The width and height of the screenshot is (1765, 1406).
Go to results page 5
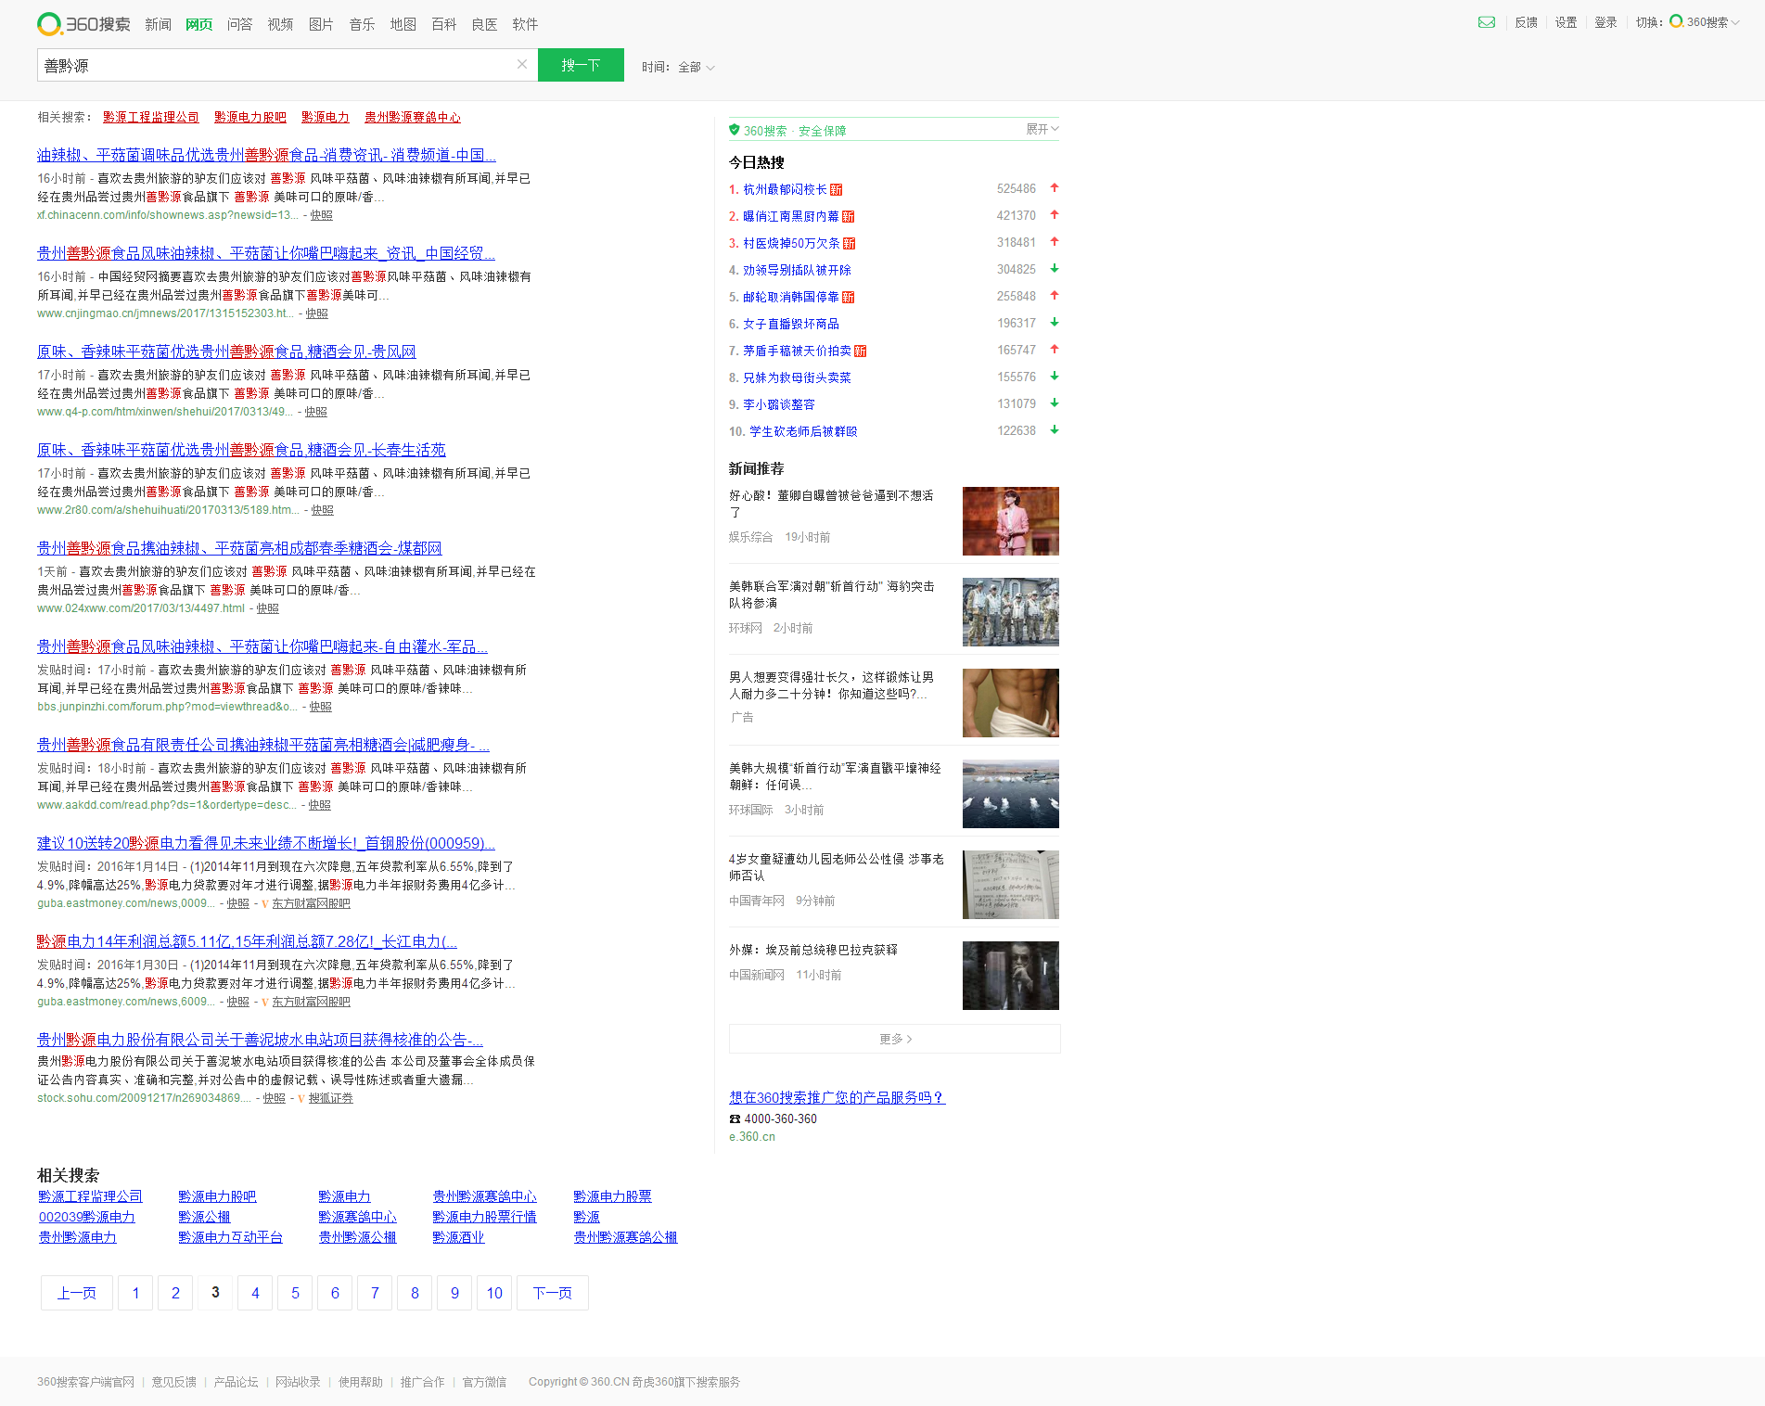point(295,1293)
